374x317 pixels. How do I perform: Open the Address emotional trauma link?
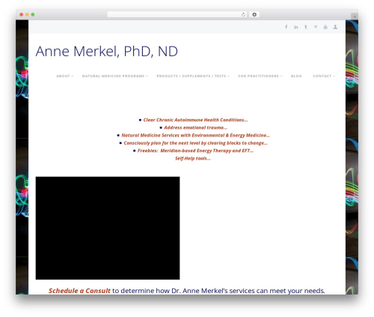tap(195, 127)
